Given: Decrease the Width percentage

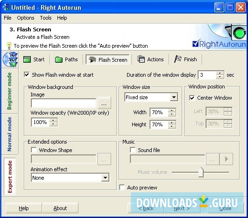Looking at the screenshot, I should [171, 114].
